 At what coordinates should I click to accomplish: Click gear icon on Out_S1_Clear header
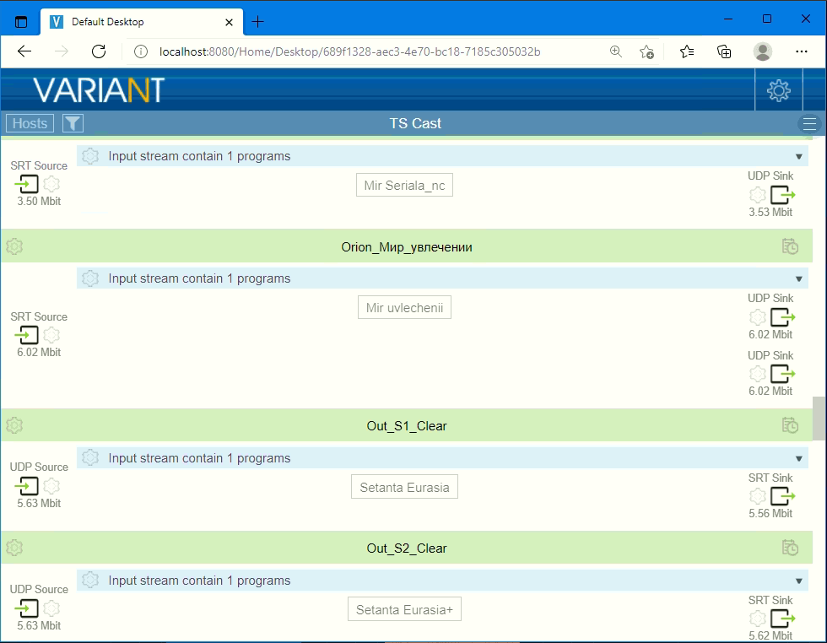point(14,425)
